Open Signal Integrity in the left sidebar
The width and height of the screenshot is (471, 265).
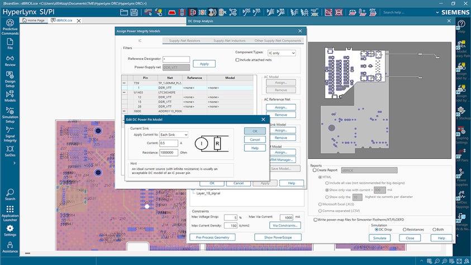pyautogui.click(x=10, y=134)
